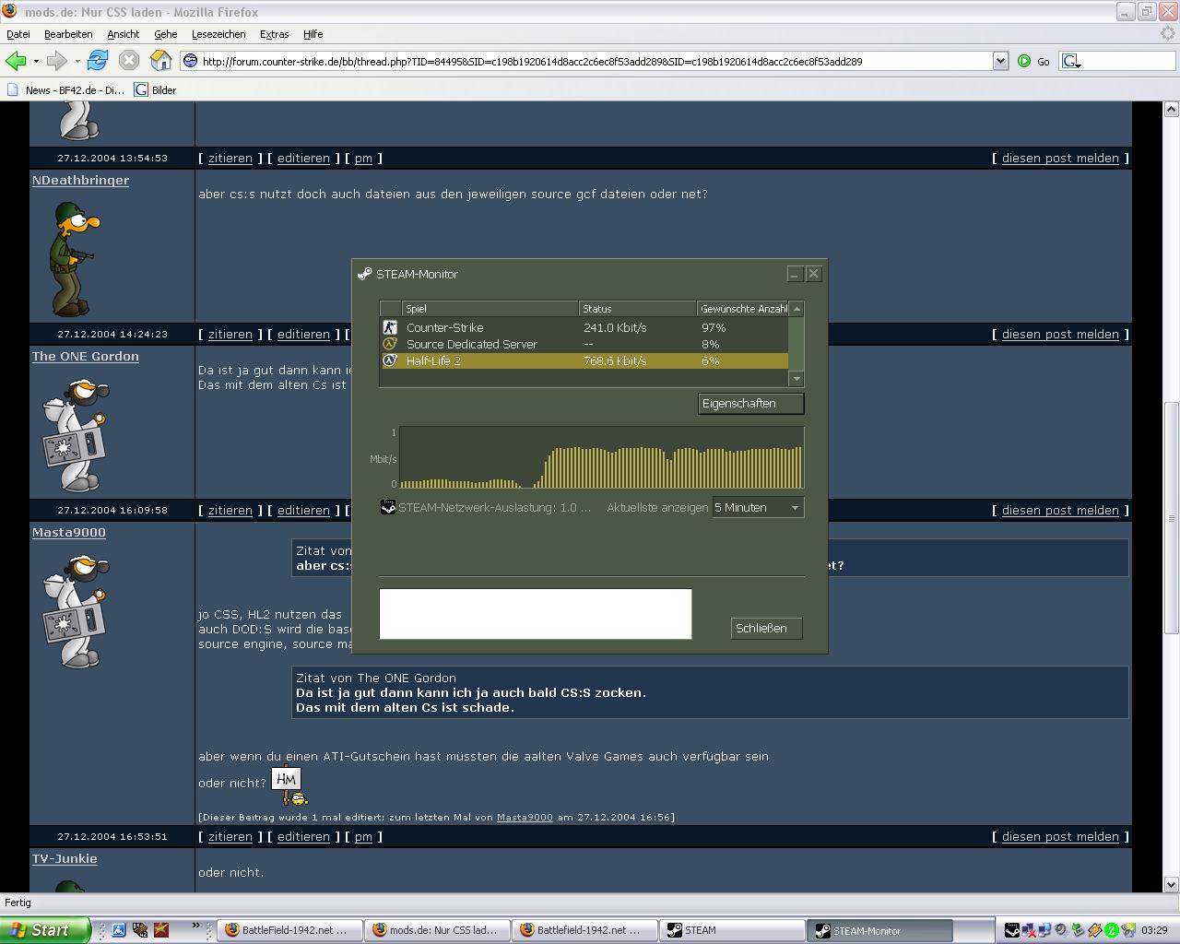
Task: Click the green Go button
Action: [1033, 62]
